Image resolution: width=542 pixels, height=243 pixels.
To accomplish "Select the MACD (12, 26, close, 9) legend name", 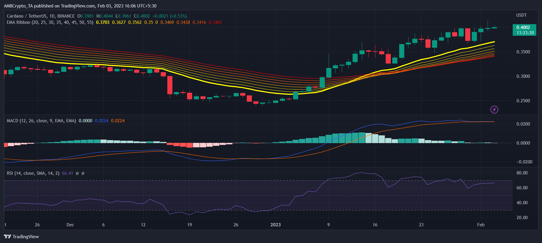I will 41,121.
